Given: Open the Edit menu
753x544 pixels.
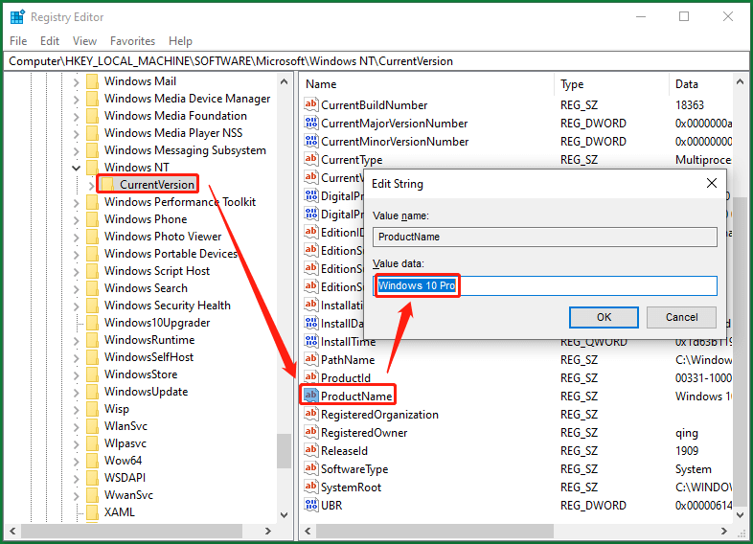Looking at the screenshot, I should point(50,41).
